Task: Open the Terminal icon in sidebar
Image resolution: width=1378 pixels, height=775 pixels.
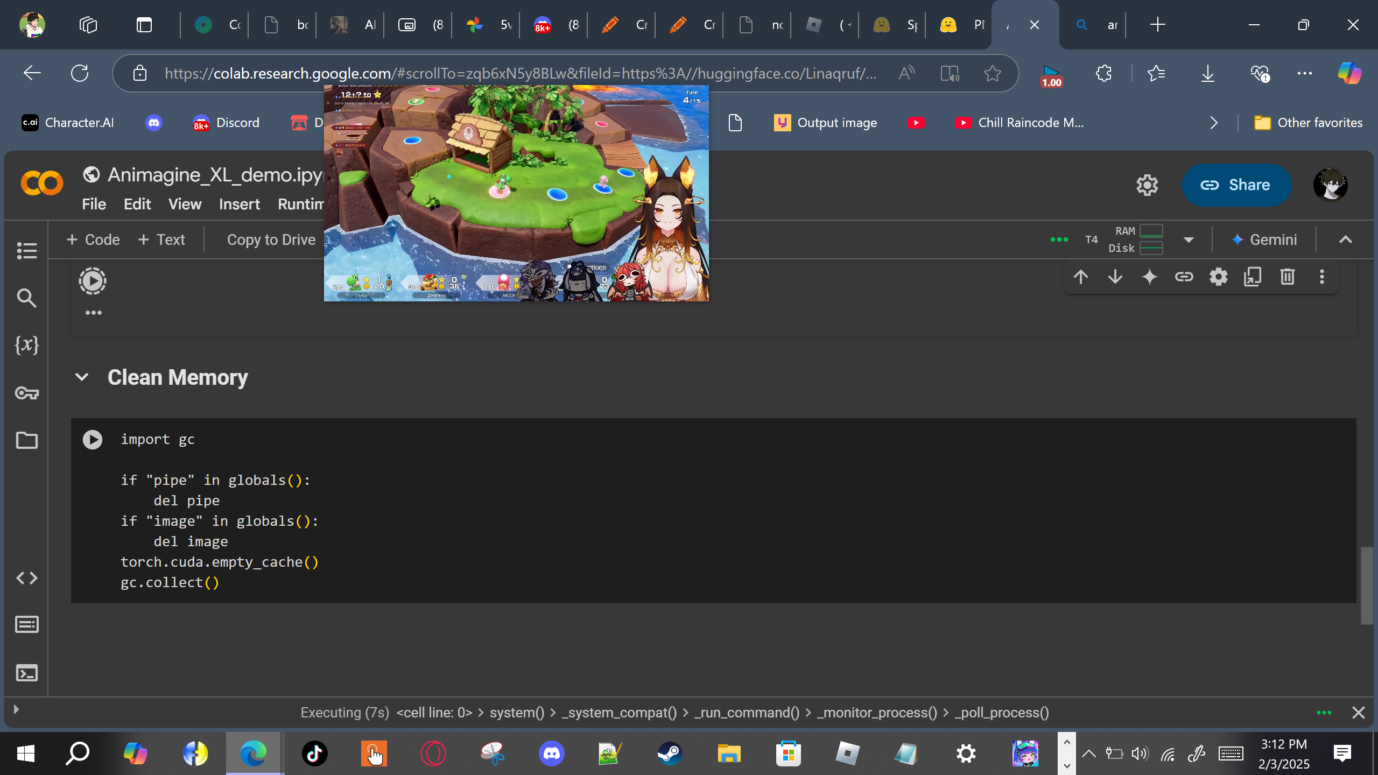Action: (x=27, y=673)
